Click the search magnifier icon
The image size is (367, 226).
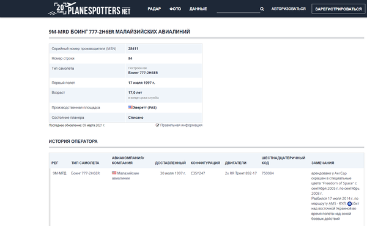click(x=262, y=9)
